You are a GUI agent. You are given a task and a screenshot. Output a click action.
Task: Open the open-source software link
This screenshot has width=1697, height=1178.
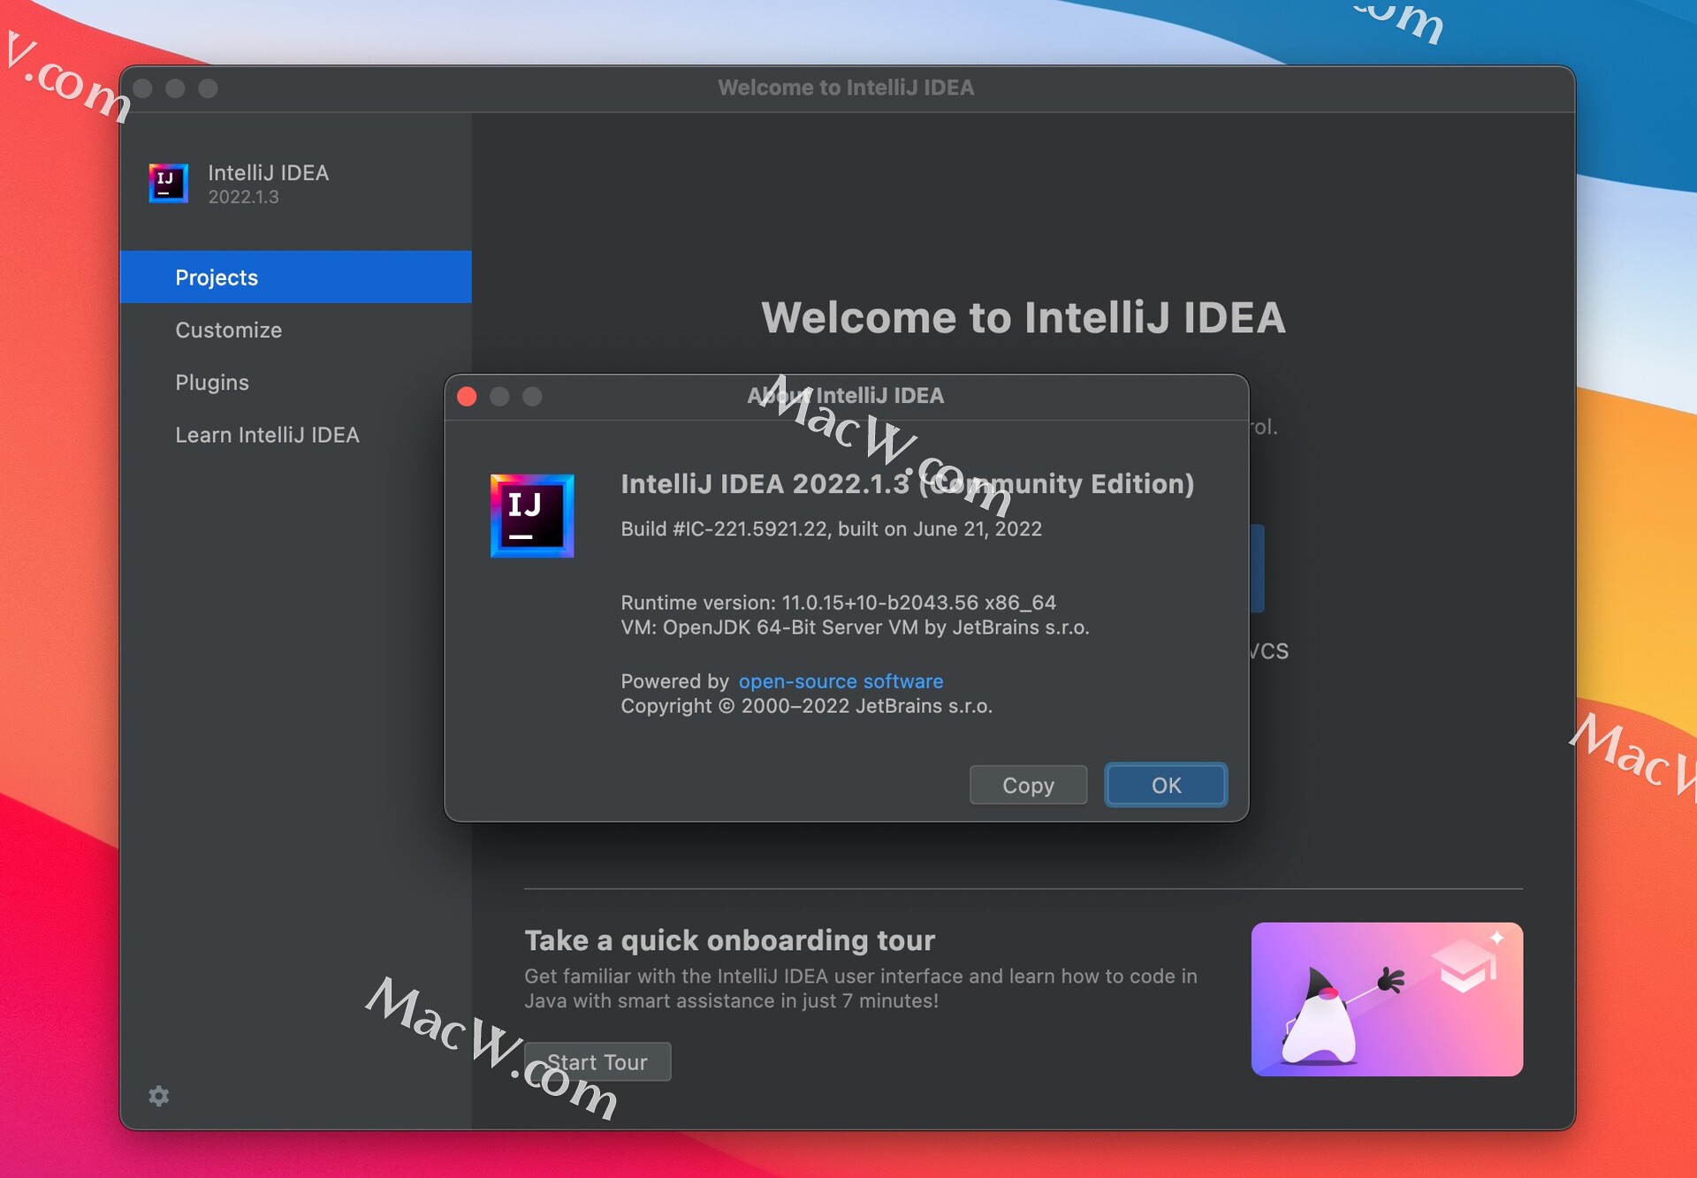coord(841,681)
